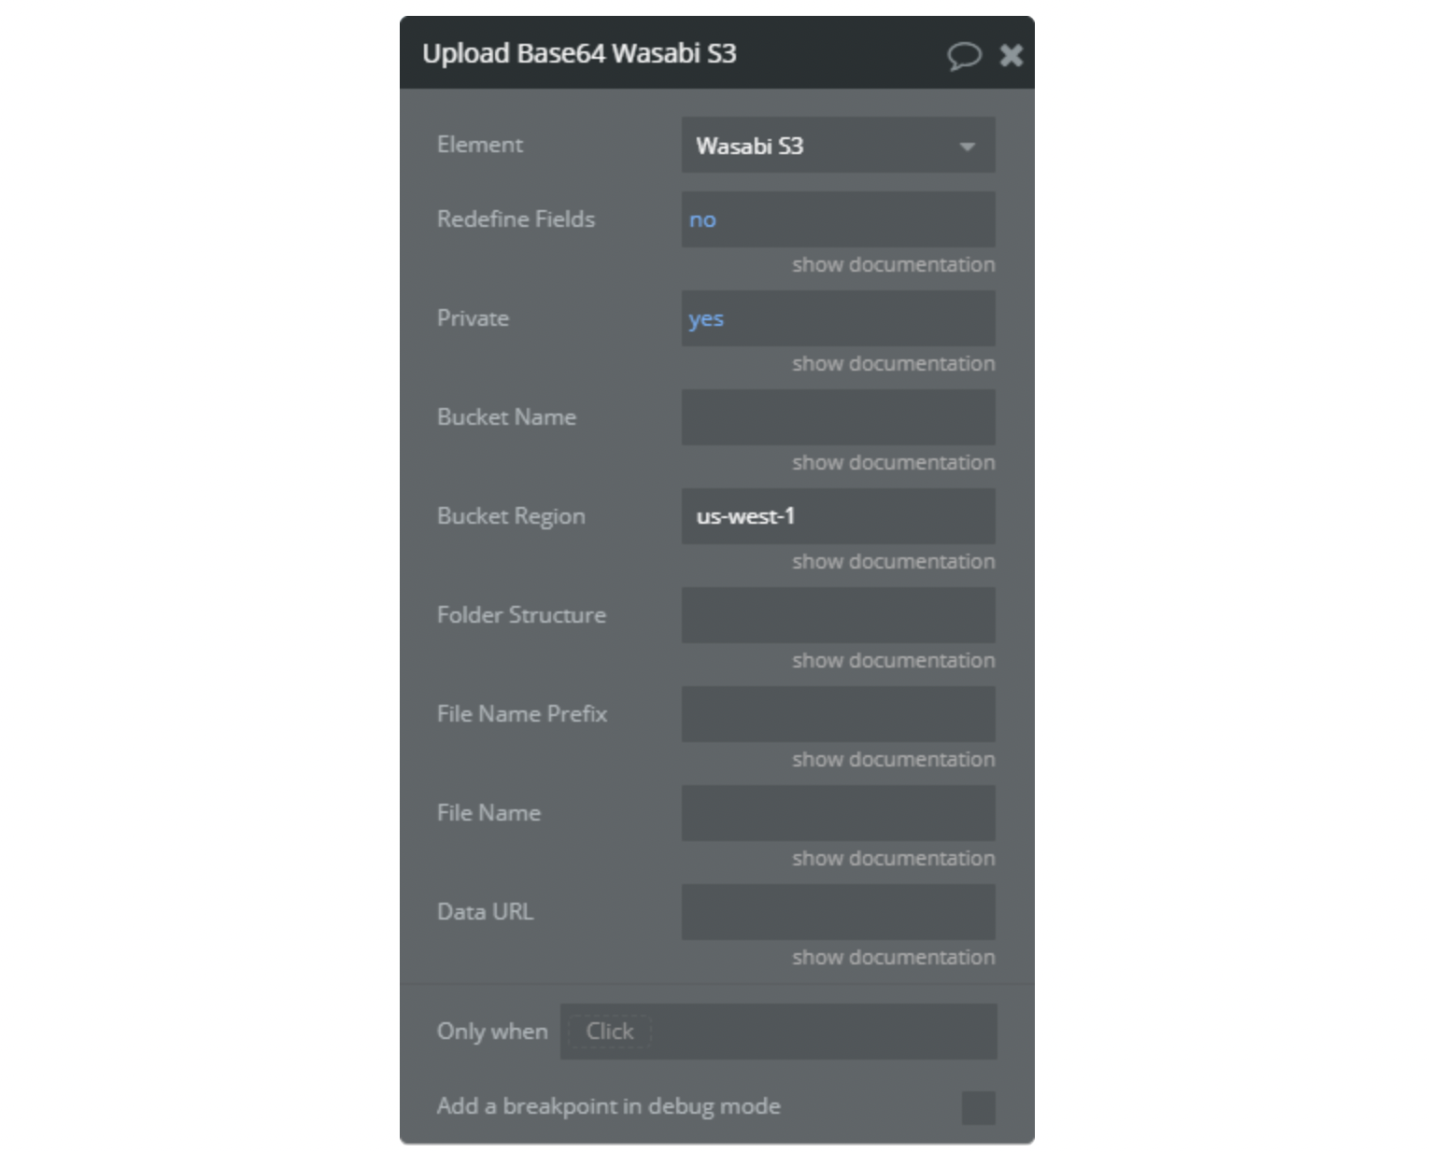Show documentation for Bucket Region
The width and height of the screenshot is (1429, 1152).
point(893,562)
